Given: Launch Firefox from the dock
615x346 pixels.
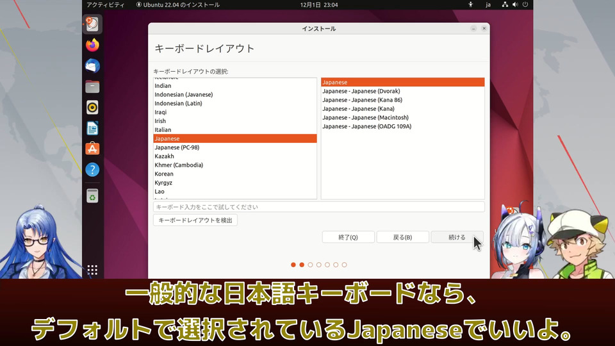Looking at the screenshot, I should tap(92, 45).
